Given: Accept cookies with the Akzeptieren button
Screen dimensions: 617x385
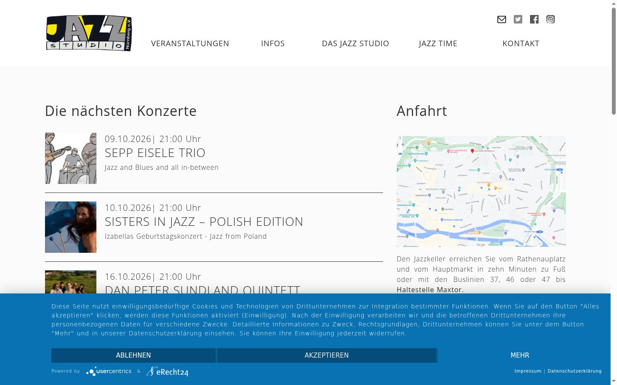Looking at the screenshot, I should click(326, 355).
